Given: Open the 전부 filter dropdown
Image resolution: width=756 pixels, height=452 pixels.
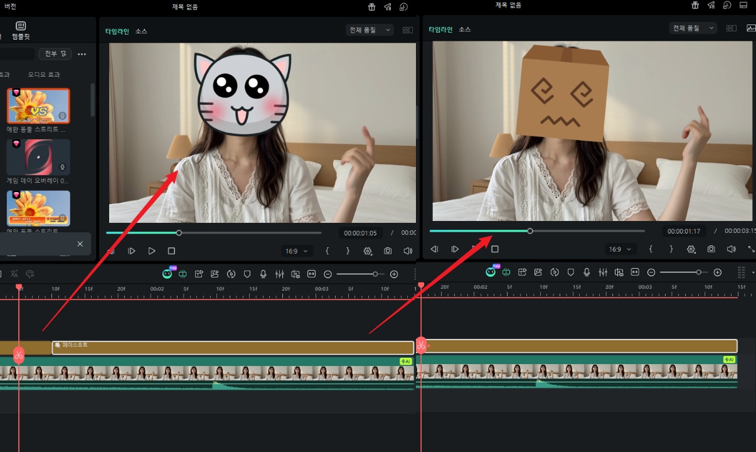Looking at the screenshot, I should click(x=55, y=54).
